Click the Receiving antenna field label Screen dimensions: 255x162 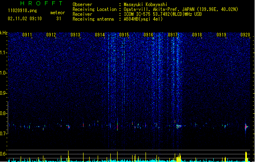[93, 19]
